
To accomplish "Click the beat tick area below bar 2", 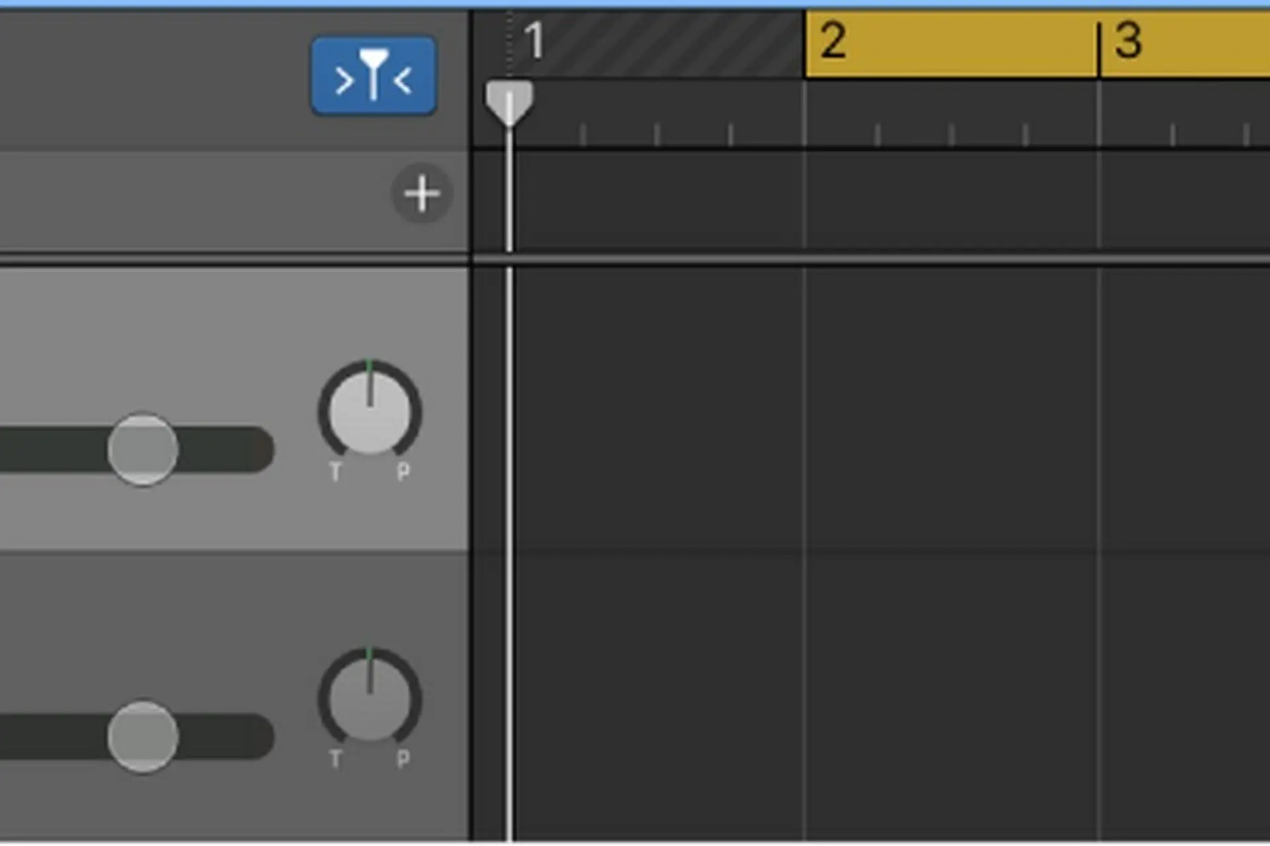I will (x=951, y=114).
